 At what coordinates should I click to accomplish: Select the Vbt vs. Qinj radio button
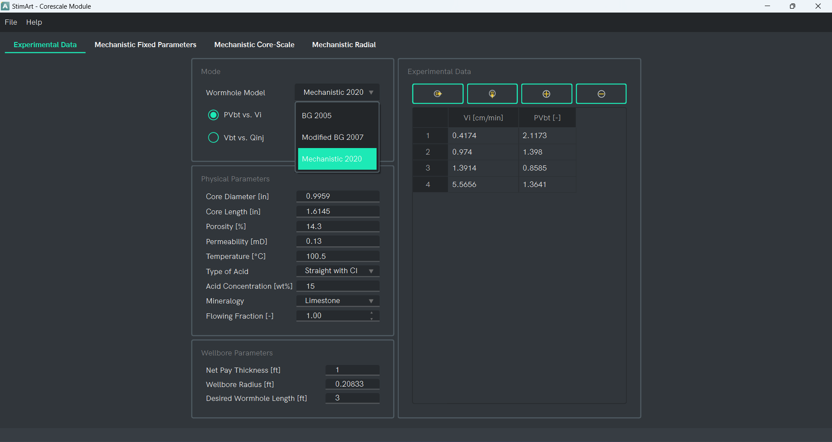(213, 138)
